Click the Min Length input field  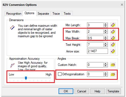tap(95, 25)
